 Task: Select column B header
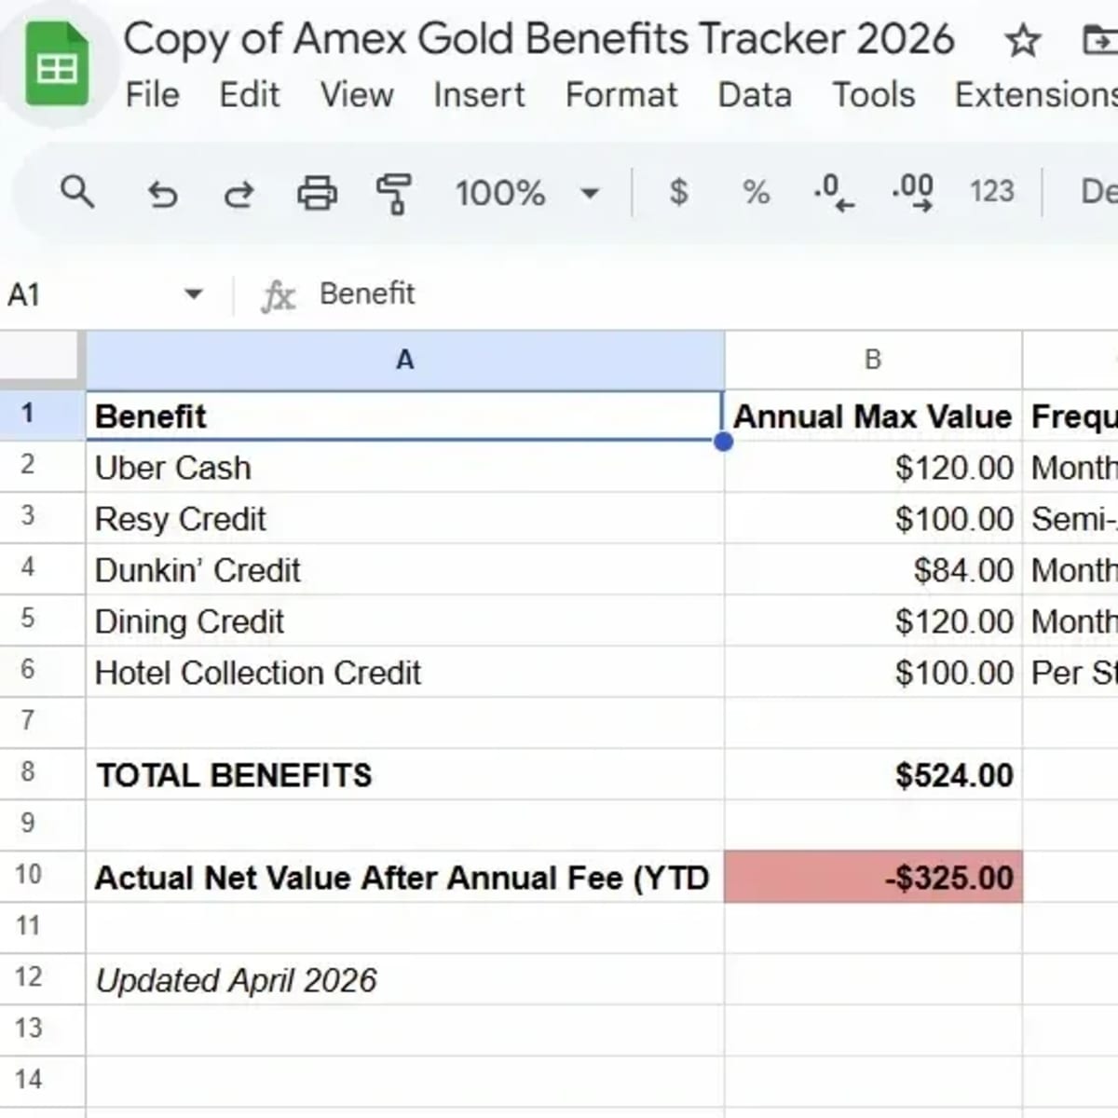873,360
